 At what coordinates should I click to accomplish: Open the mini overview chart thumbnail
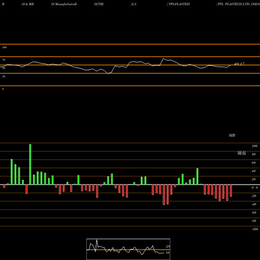(128, 249)
